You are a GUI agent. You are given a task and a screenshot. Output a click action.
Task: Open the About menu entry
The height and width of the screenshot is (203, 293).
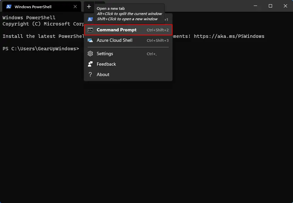coord(128,75)
